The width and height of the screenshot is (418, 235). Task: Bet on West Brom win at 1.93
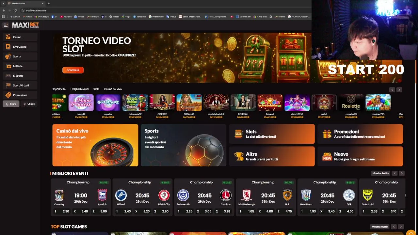point(309,211)
